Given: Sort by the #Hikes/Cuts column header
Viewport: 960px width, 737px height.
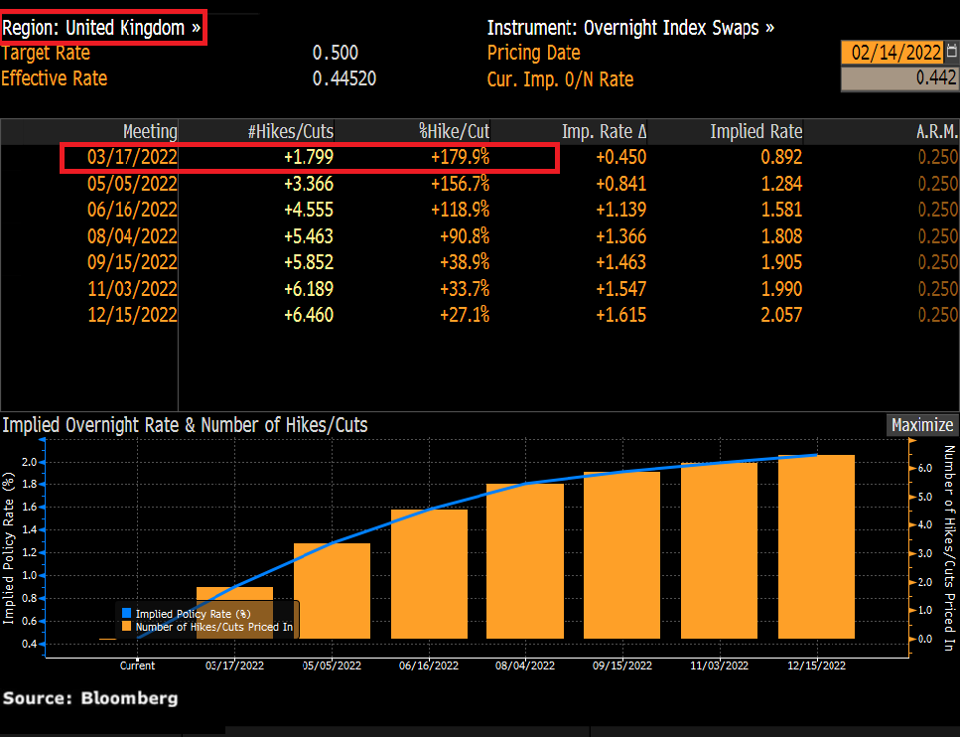Looking at the screenshot, I should pyautogui.click(x=290, y=131).
